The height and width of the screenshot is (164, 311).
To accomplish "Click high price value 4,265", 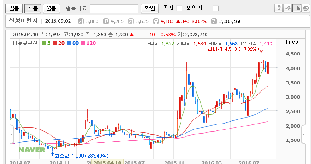I will click(117, 21).
